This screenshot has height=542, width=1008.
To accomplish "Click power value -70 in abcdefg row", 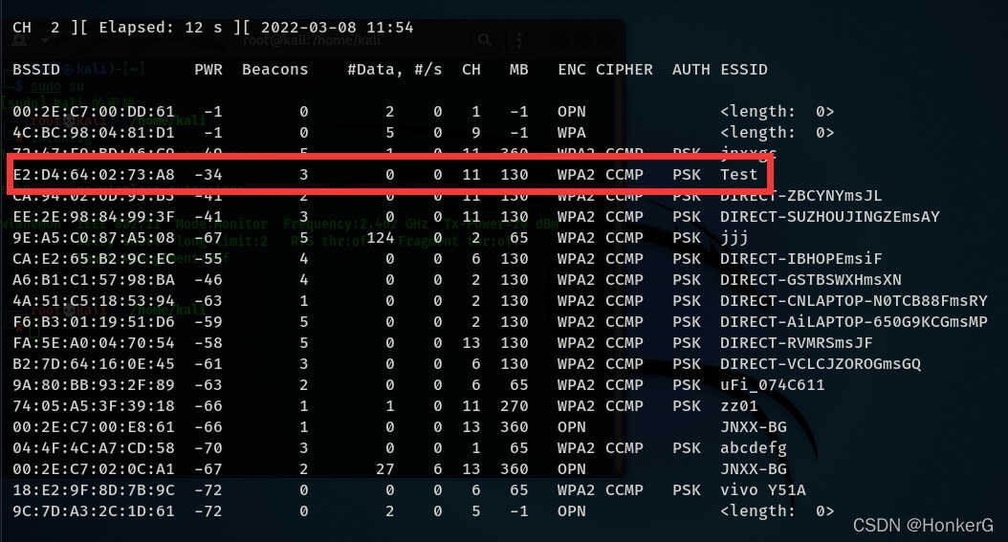I will 208,448.
